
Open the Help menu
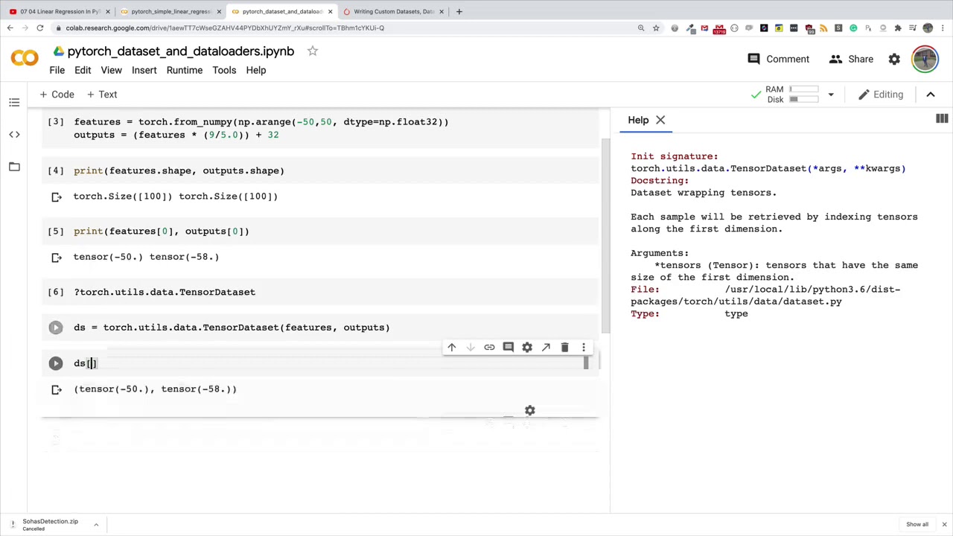click(256, 70)
